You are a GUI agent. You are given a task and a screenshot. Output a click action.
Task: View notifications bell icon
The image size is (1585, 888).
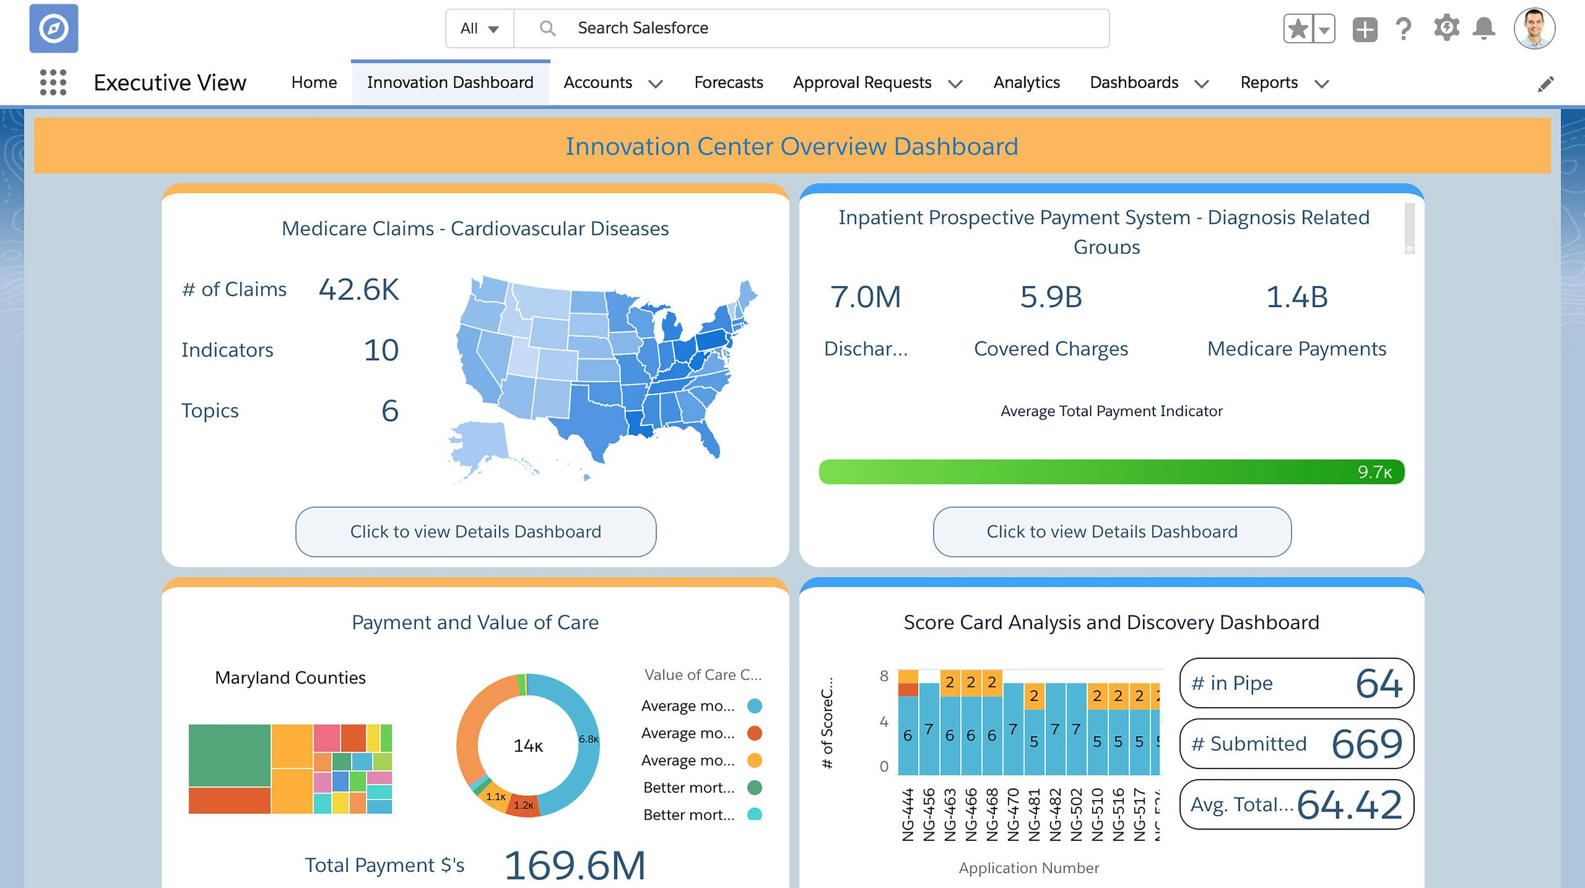tap(1484, 28)
